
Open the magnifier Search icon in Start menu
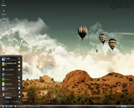click(19, 93)
